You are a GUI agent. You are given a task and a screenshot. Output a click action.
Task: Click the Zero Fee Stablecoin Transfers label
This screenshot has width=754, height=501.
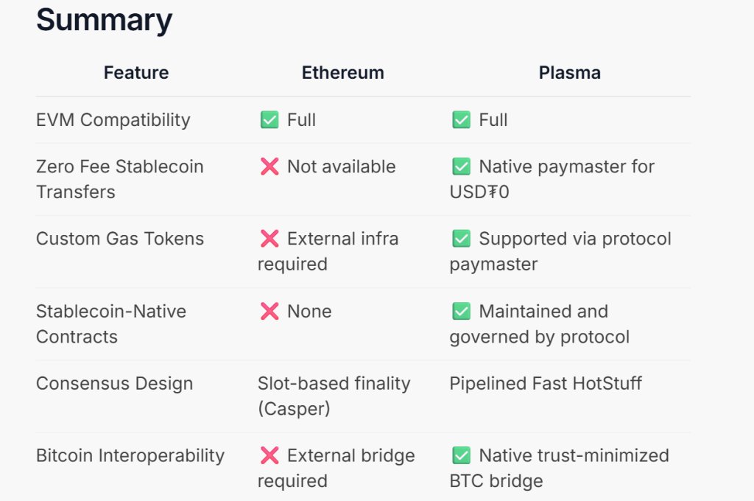coord(119,179)
